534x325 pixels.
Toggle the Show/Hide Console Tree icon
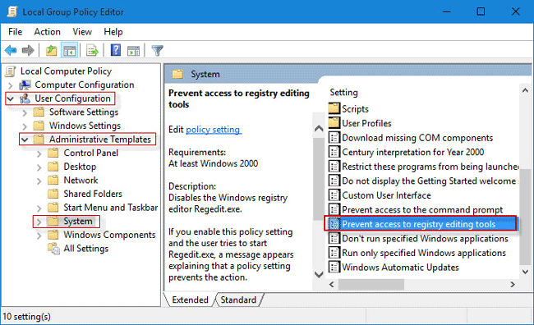tap(70, 51)
